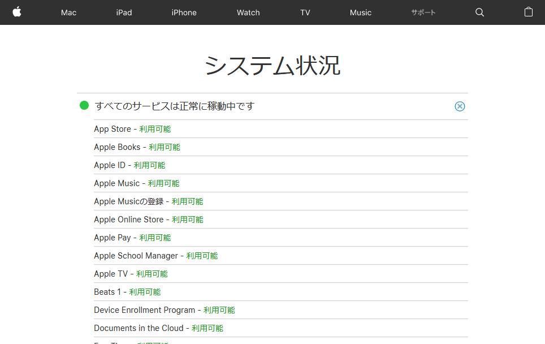545x344 pixels.
Task: Select the Apple ID status row
Action: (x=281, y=165)
